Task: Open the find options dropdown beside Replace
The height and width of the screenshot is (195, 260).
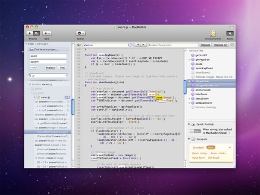Action: click(x=33, y=68)
